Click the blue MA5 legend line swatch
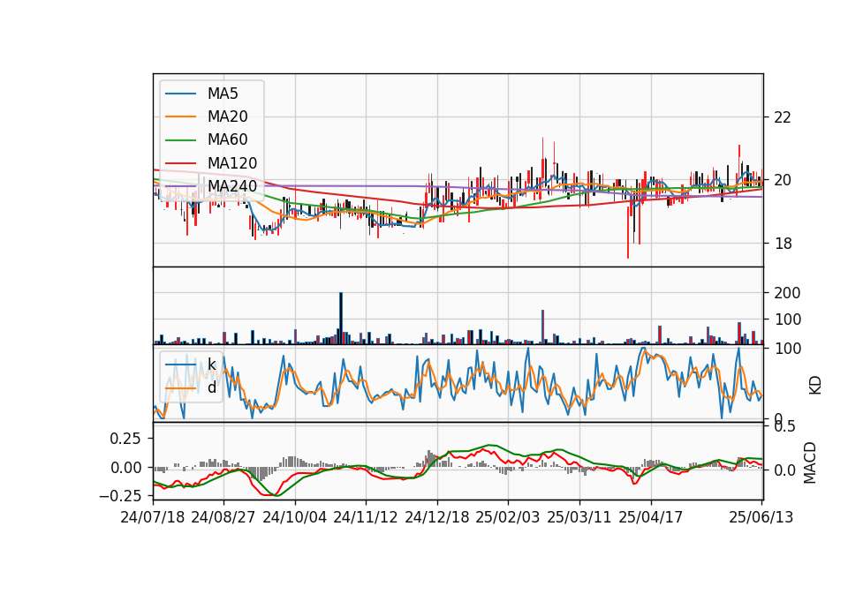This screenshot has height=609, width=848. tap(180, 94)
